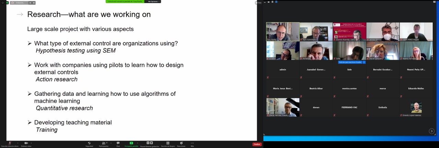The height and width of the screenshot is (148, 439).
Task: Open the Chat panel
Action: (118, 143)
